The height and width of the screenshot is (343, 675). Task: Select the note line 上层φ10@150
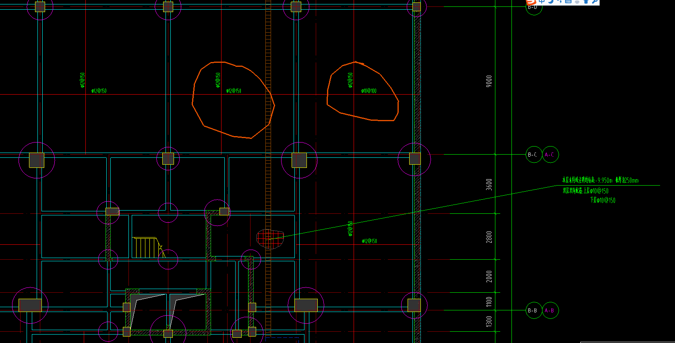click(x=586, y=191)
